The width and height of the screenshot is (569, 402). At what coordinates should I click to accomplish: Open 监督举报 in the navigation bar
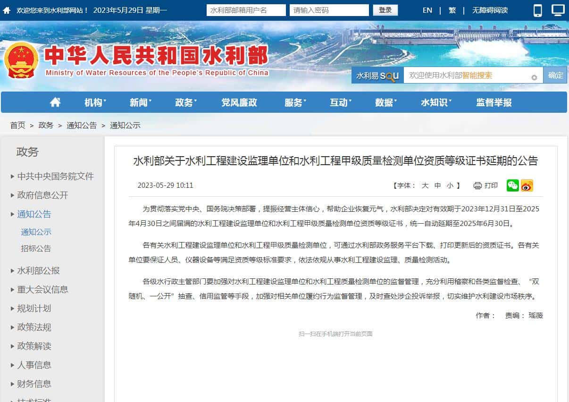pos(494,102)
